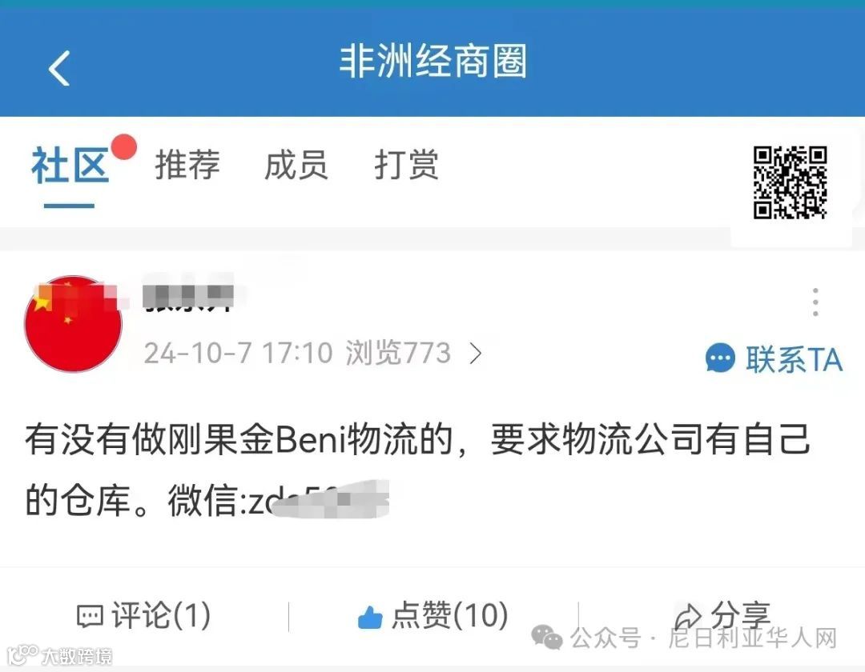
Task: Open the three-dot post options menu
Action: (x=815, y=302)
